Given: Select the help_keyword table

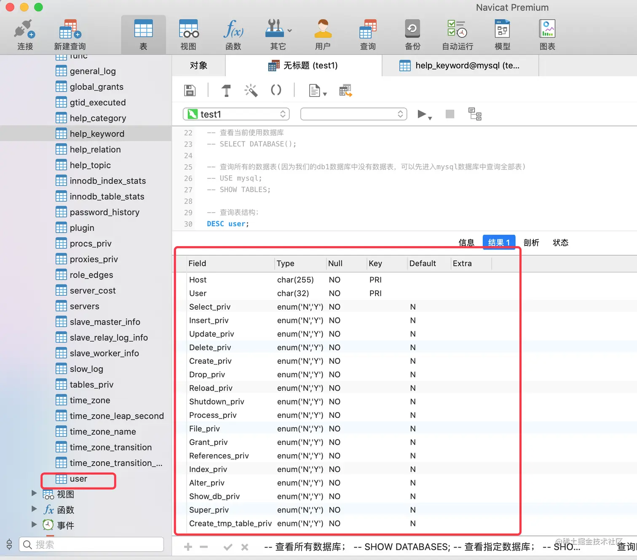Looking at the screenshot, I should pos(86,134).
